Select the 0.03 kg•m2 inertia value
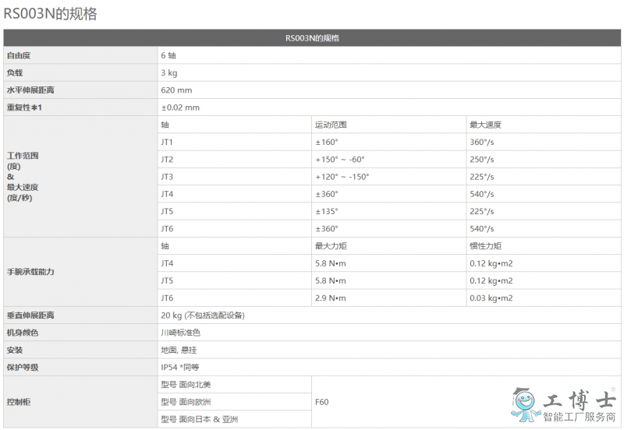The image size is (624, 430). click(491, 298)
